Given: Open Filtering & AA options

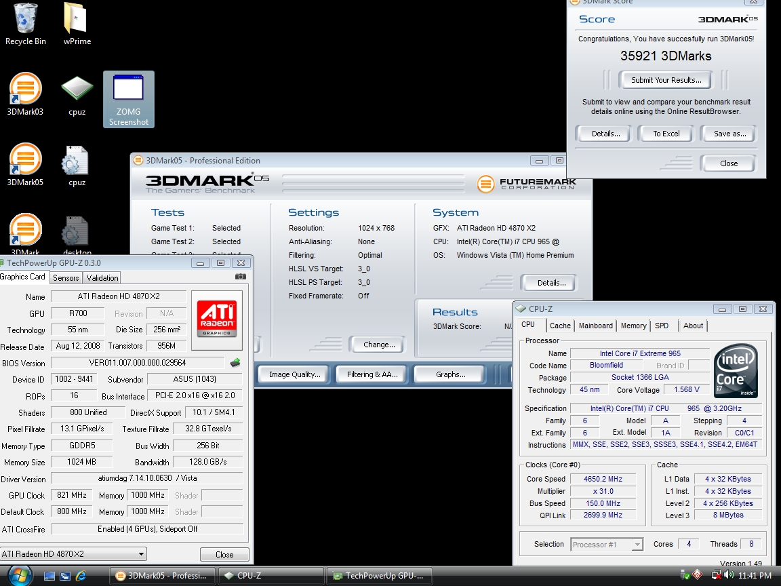Looking at the screenshot, I should point(372,374).
